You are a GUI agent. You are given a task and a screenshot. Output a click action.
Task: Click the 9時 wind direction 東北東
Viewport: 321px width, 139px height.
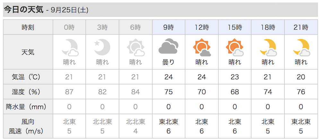[x=169, y=122]
